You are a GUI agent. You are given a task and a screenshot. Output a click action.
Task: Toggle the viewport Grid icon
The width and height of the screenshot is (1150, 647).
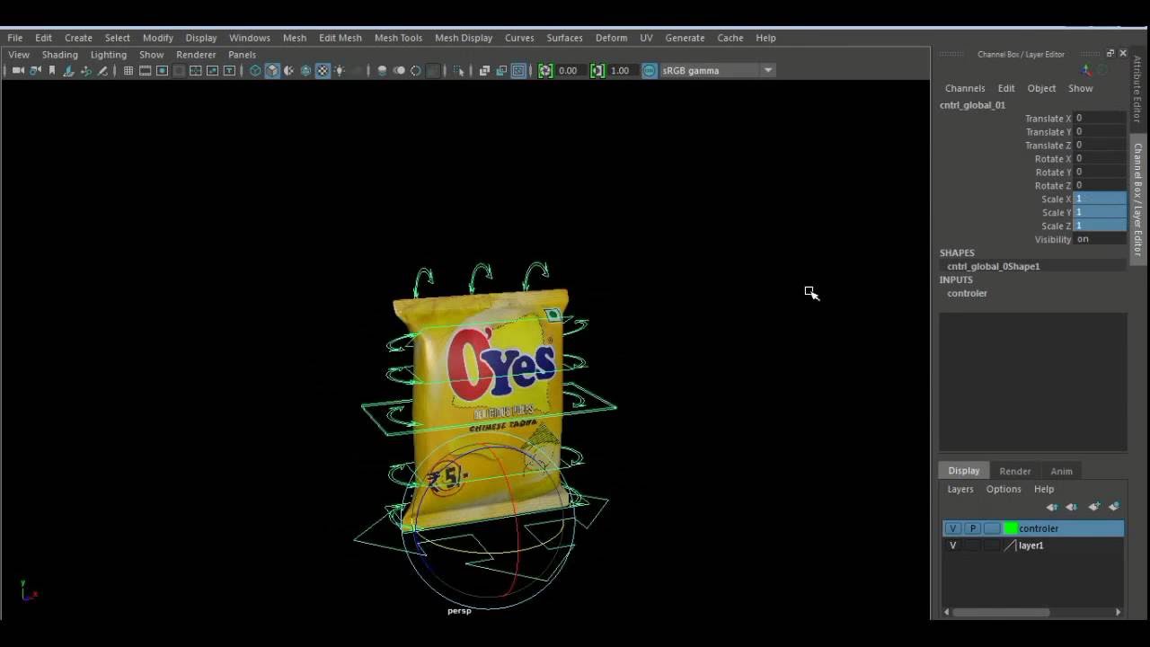click(128, 70)
